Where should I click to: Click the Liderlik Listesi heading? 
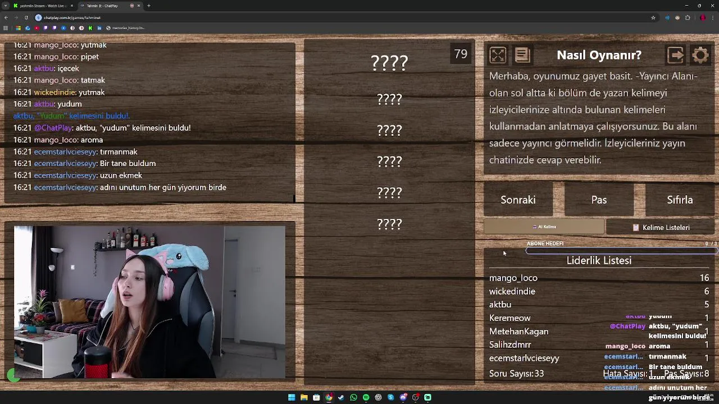599,260
